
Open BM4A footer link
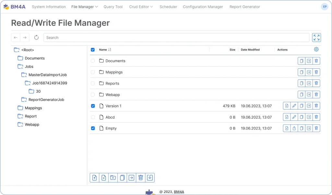pyautogui.click(x=179, y=192)
